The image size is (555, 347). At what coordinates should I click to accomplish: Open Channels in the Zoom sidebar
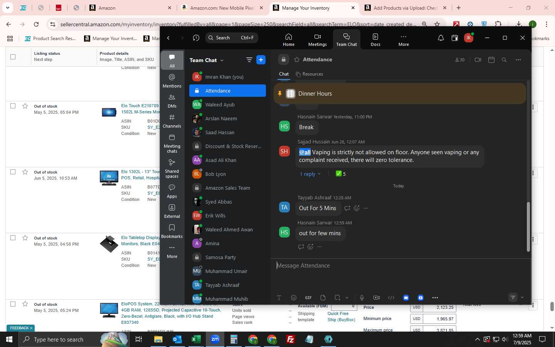tap(172, 121)
